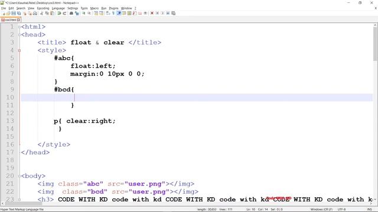The image size is (378, 212).
Task: Zoom in using toolbar magnifier icon
Action: tap(84, 13)
